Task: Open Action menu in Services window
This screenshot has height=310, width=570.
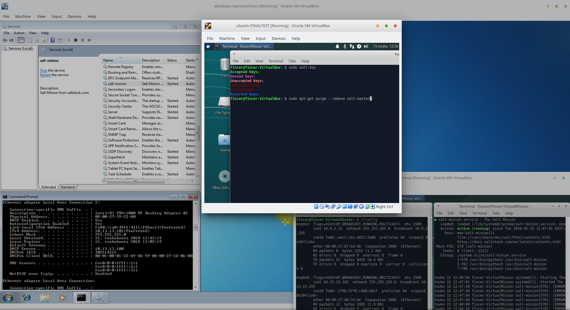Action: click(19, 33)
